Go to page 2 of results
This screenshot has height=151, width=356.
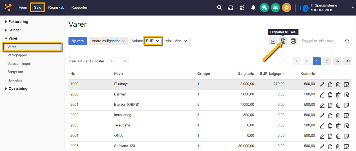[x=327, y=61]
